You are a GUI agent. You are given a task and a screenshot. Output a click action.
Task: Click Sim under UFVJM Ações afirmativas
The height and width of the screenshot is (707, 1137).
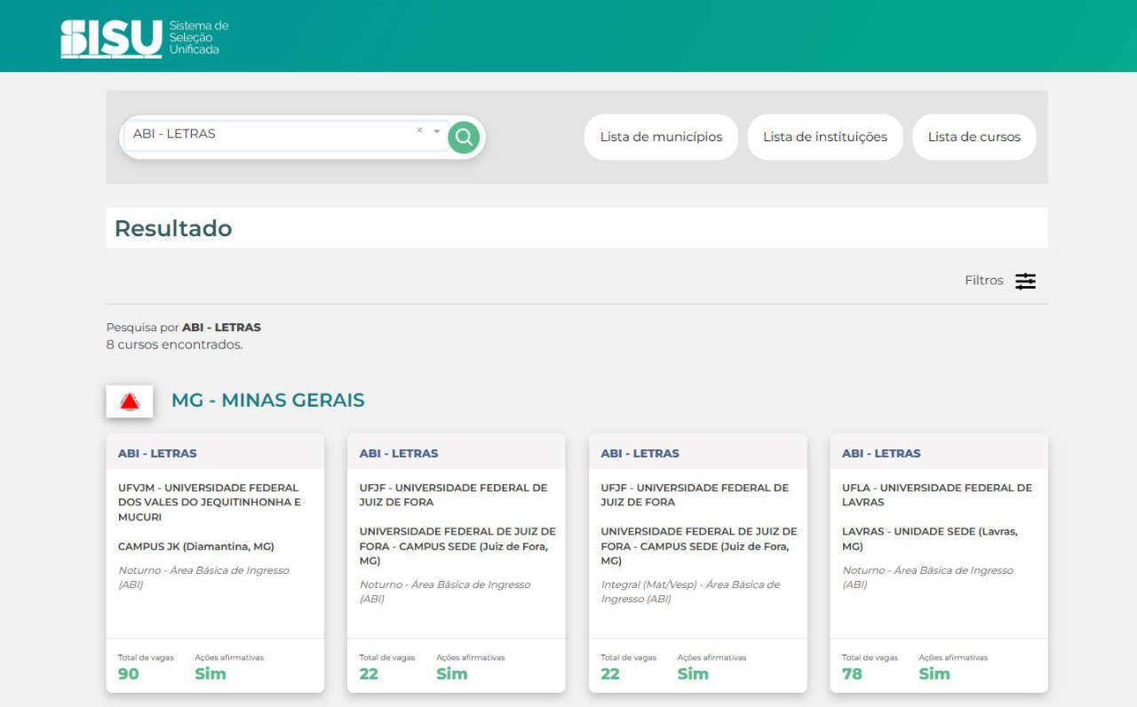(x=211, y=674)
